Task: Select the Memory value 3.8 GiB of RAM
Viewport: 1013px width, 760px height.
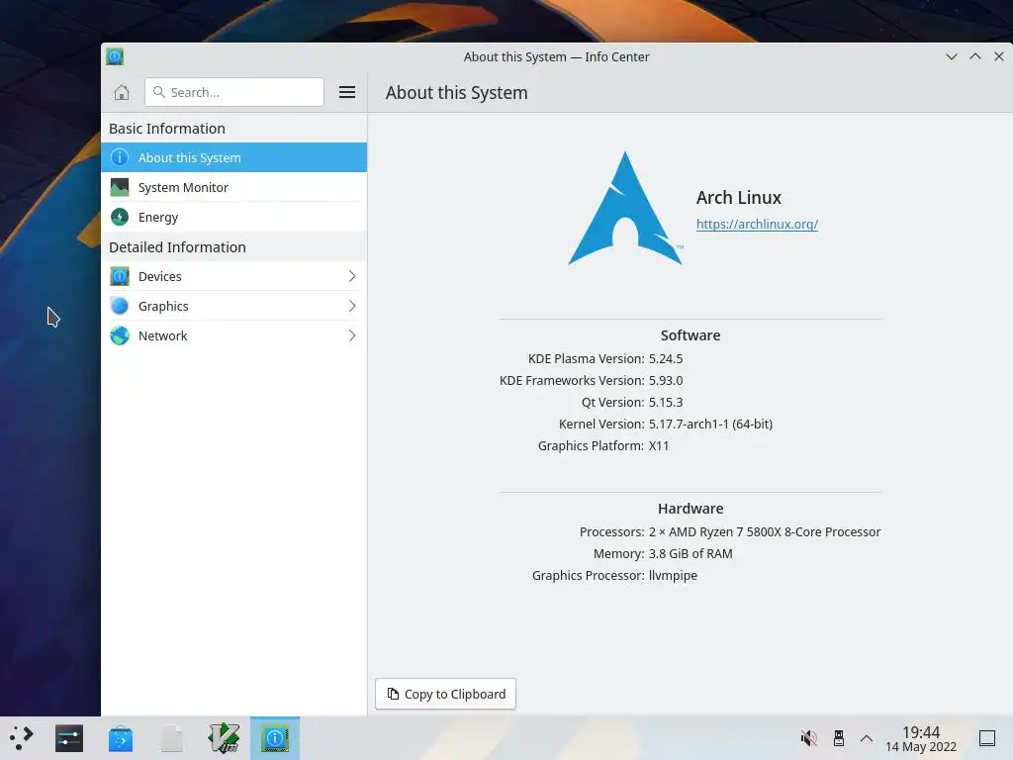Action: pos(691,554)
